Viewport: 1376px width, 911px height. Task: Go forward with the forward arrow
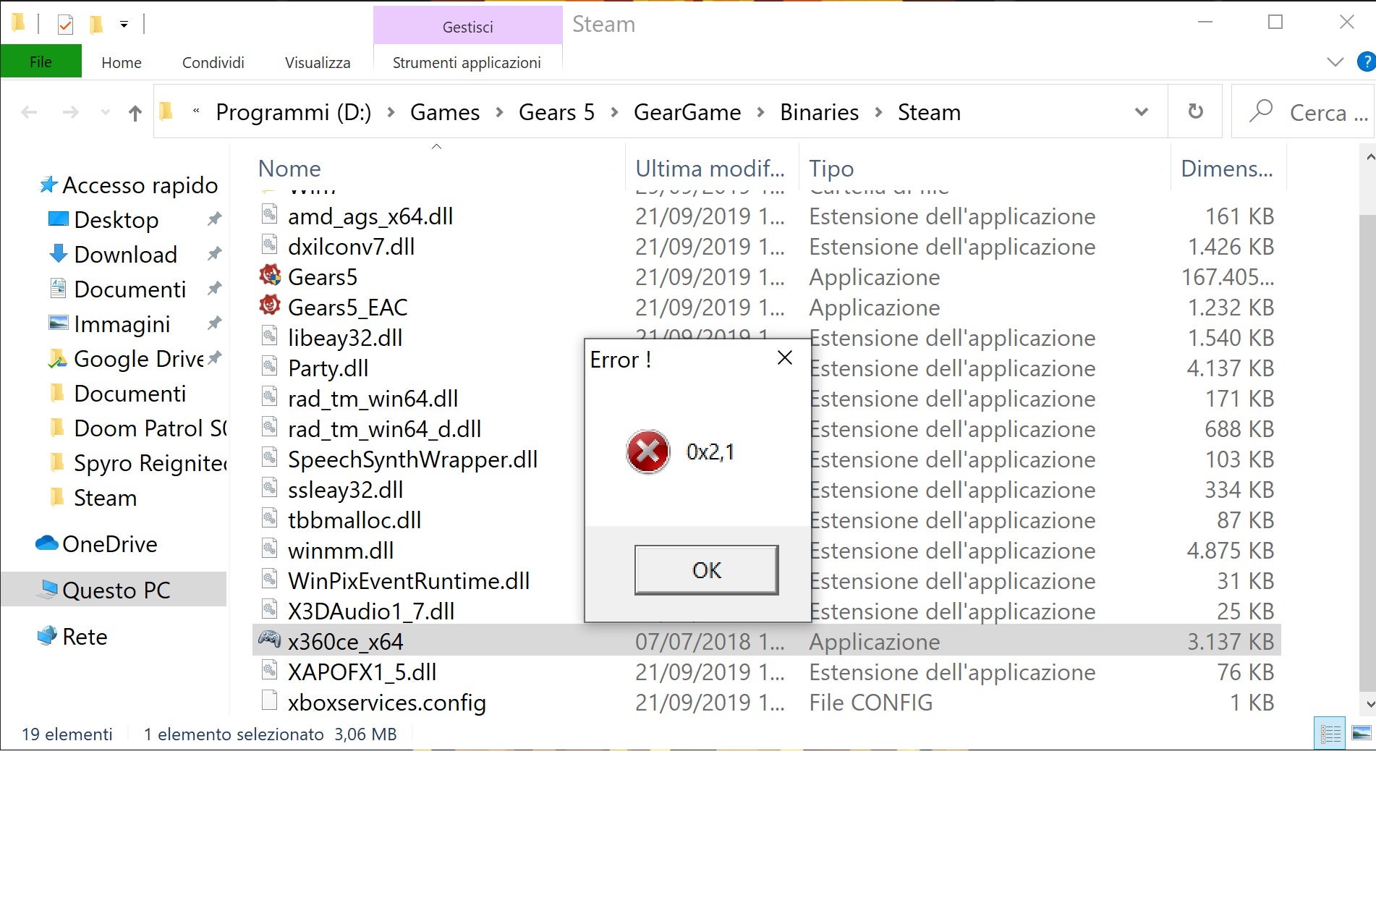click(x=70, y=112)
